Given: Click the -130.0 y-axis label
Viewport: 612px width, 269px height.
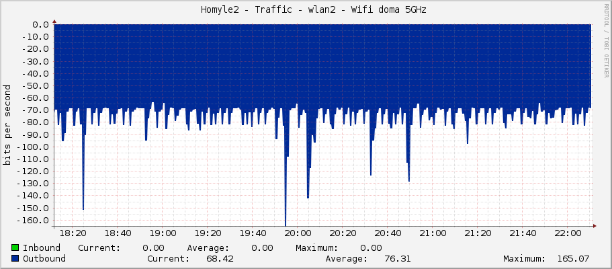Looking at the screenshot, I should 33,184.
